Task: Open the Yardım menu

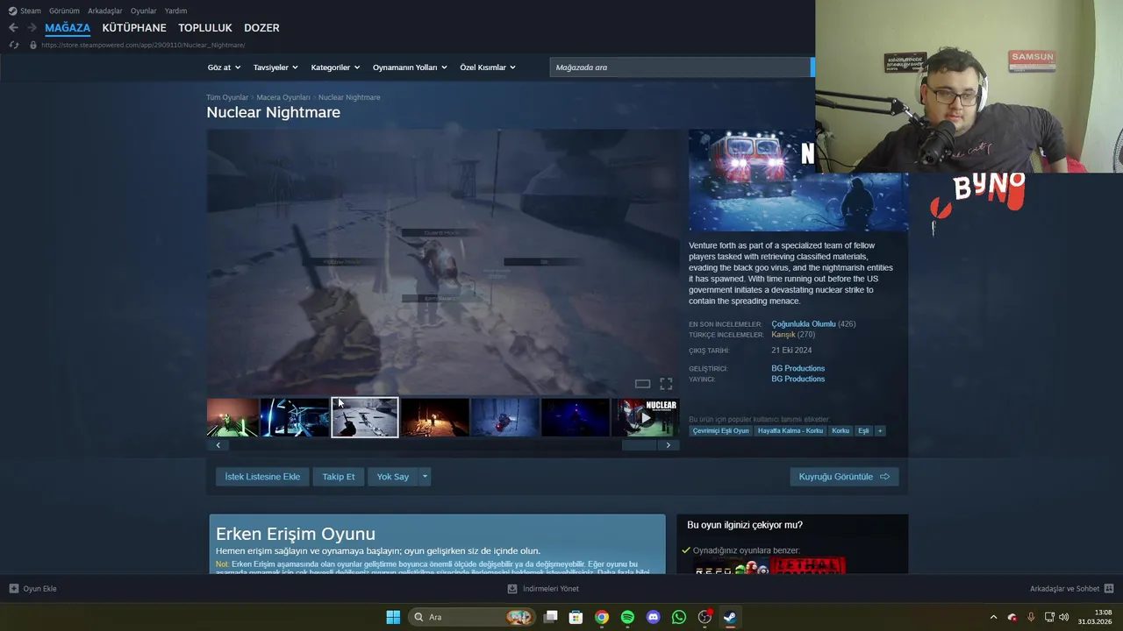Action: tap(175, 11)
